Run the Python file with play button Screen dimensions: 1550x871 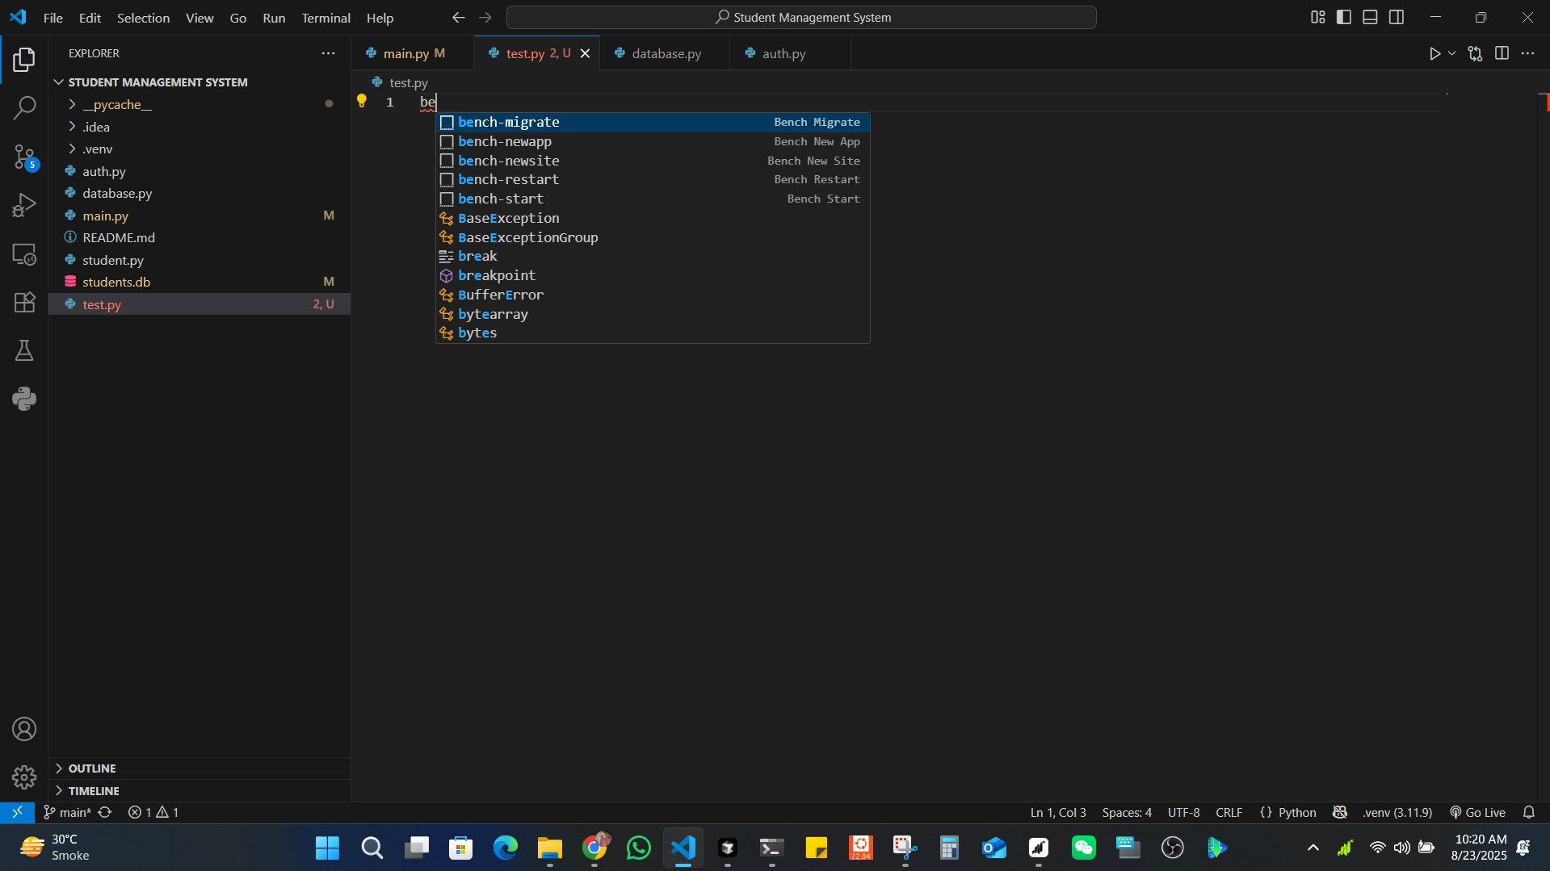(1434, 53)
